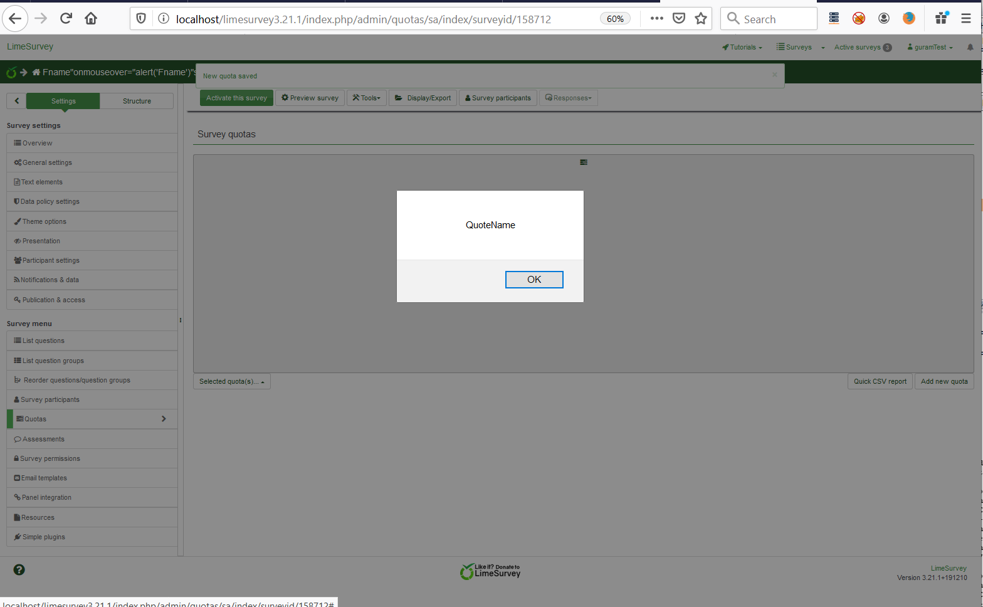Open the tracking protection shield icon
Image resolution: width=983 pixels, height=607 pixels.
pos(141,19)
